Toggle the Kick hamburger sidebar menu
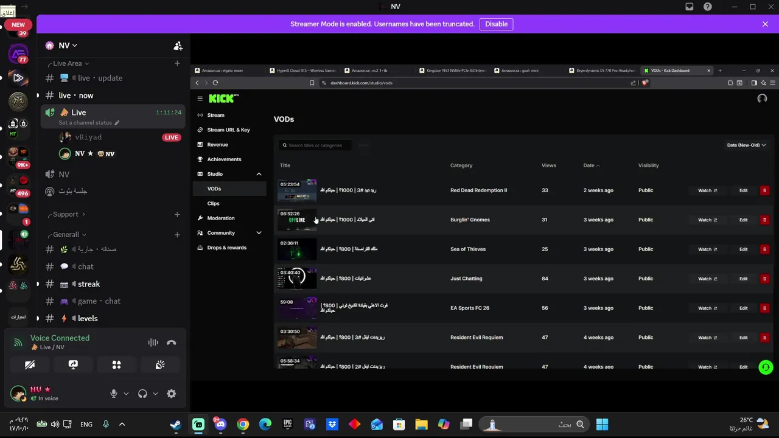 tap(200, 99)
